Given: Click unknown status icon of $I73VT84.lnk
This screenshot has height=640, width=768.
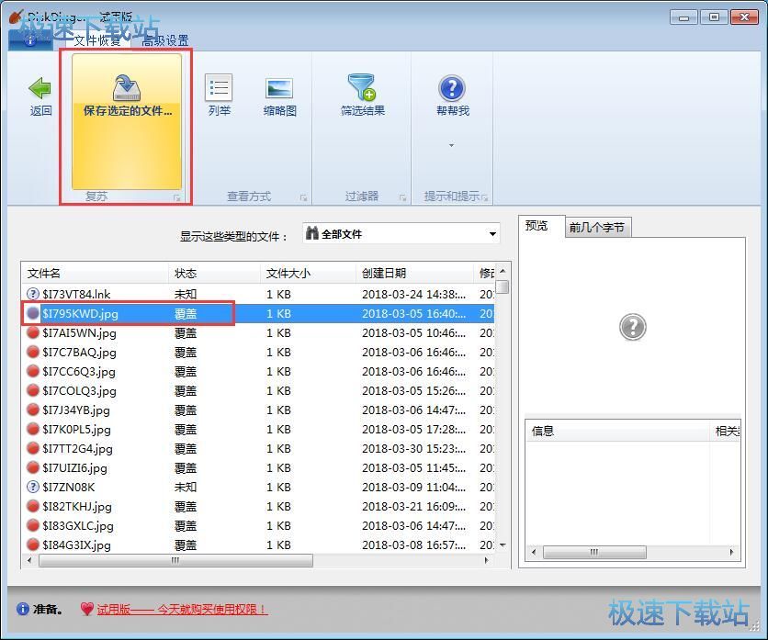Looking at the screenshot, I should (x=33, y=294).
